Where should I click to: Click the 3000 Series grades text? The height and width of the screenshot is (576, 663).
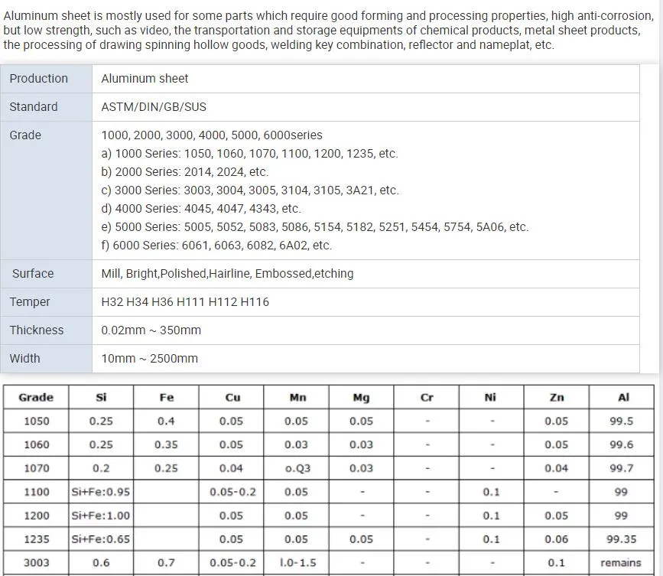click(251, 190)
